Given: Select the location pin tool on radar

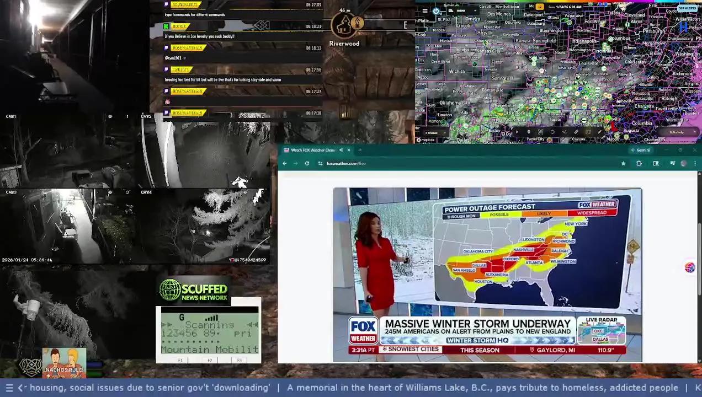Looking at the screenshot, I should click(x=529, y=132).
